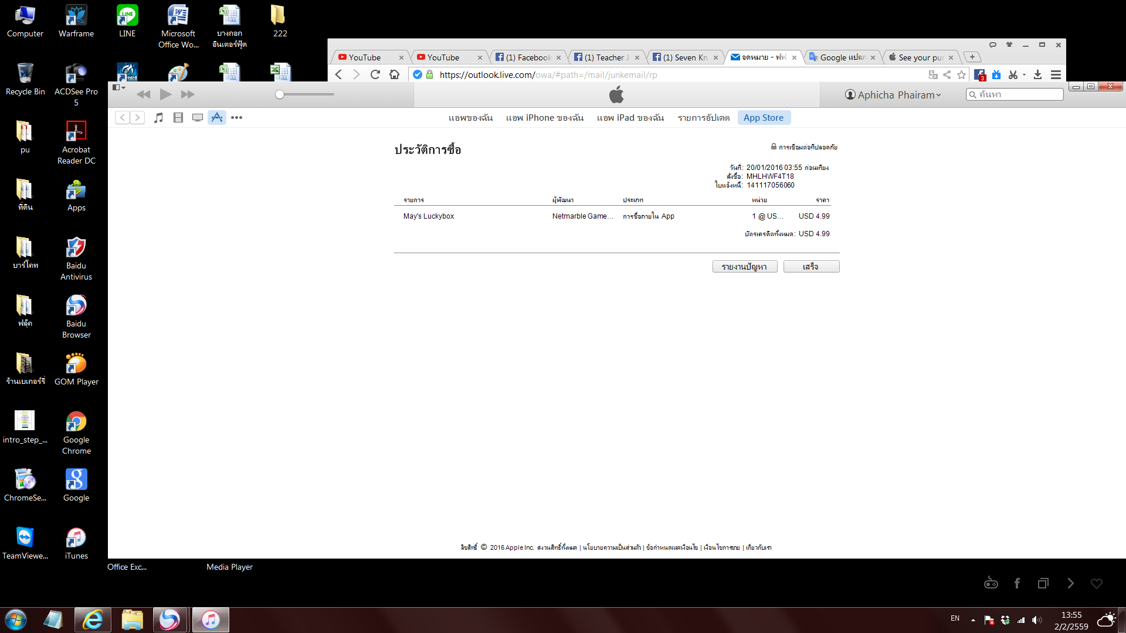Bookmark the page with the star icon
The width and height of the screenshot is (1126, 633).
(x=961, y=74)
